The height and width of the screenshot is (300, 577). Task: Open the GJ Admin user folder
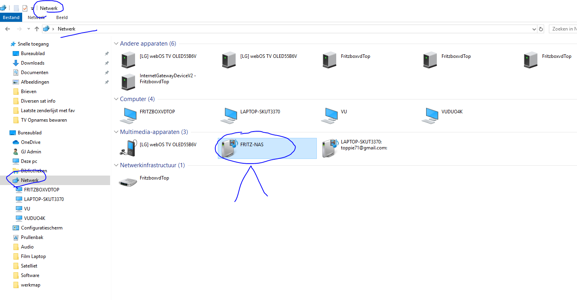[31, 152]
